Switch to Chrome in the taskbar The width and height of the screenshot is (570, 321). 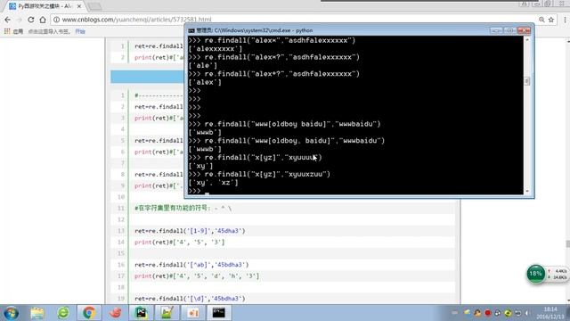(89, 313)
